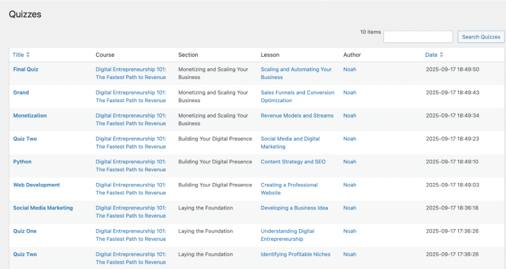Focus the quiz search input field
Viewport: 506px width, 269px height.
(x=418, y=37)
